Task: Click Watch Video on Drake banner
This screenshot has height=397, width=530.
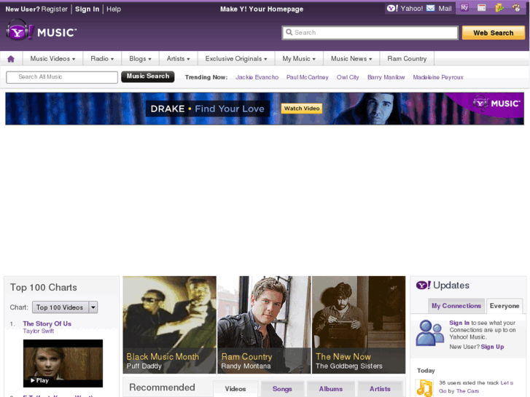Action: [302, 109]
